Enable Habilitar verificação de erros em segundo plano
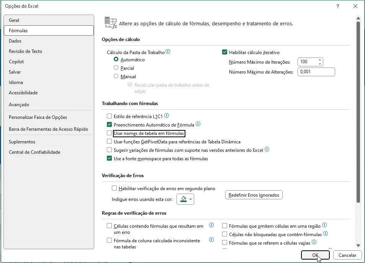This screenshot has height=263, width=365. [114, 188]
